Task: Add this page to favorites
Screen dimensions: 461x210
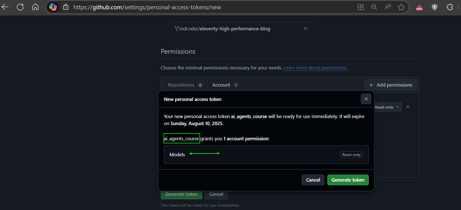Action: [401, 7]
